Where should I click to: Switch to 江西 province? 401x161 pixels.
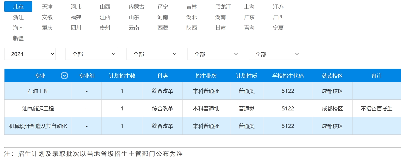tap(105, 17)
